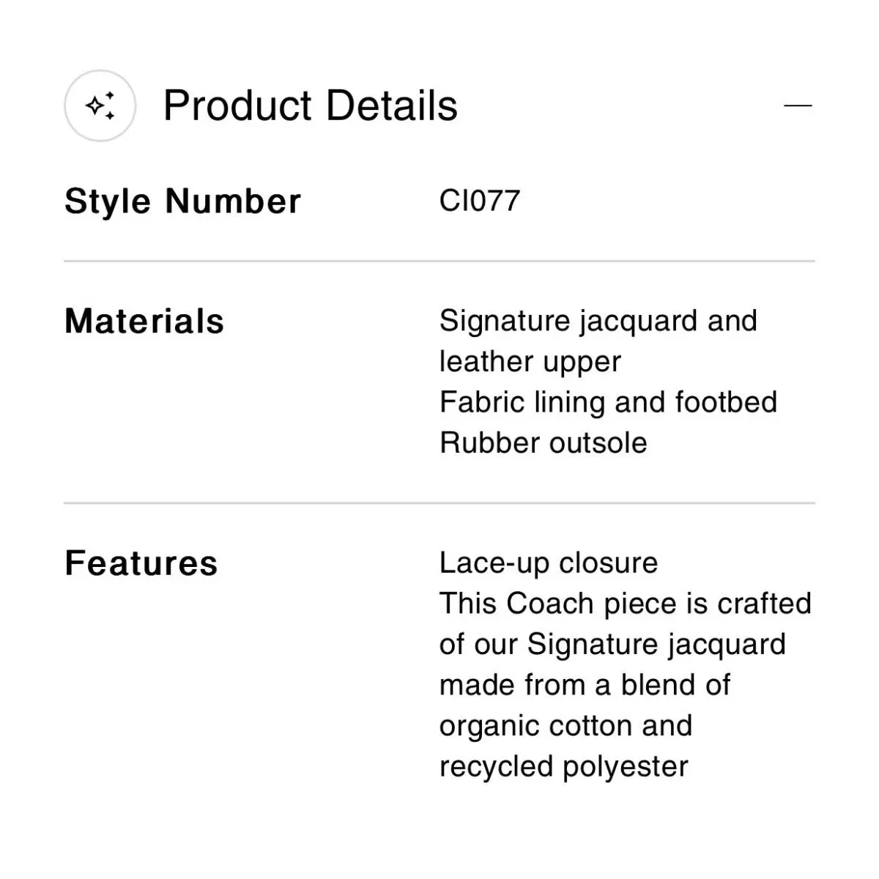Click the This Coach piece is crafted line
879x879 pixels.
[x=626, y=604]
